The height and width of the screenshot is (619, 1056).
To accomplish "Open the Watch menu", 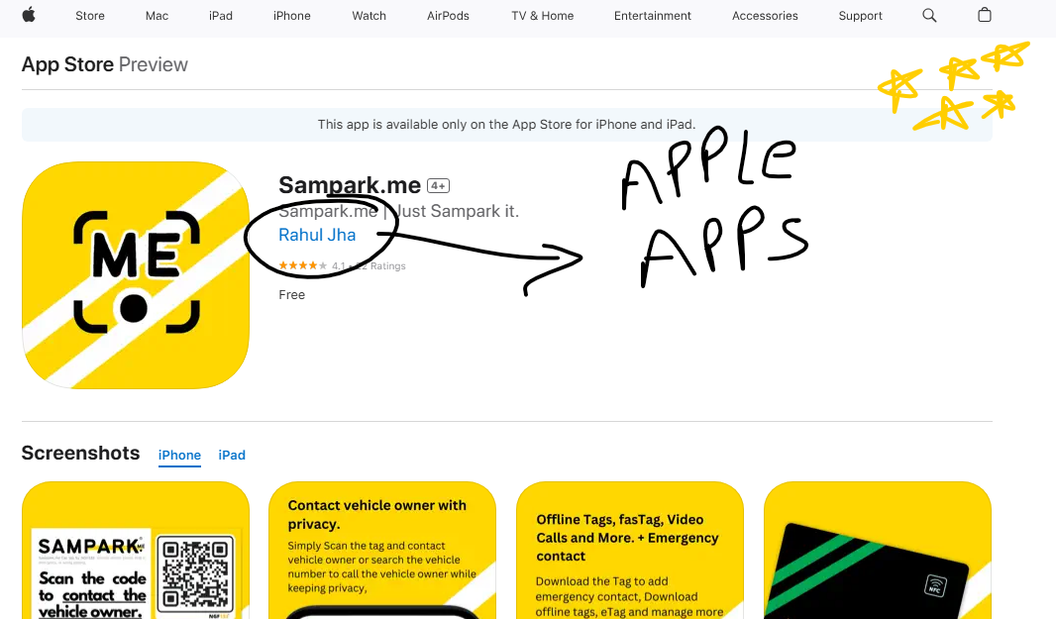I will click(370, 16).
